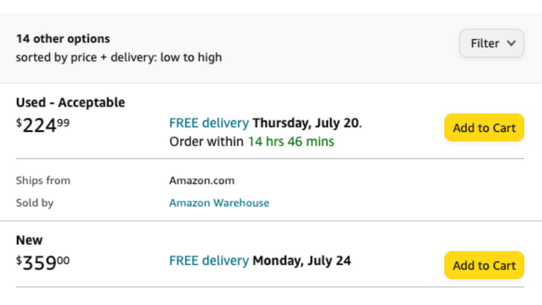542x305 pixels.
Task: Click the "Sold by" label
Action: point(34,203)
